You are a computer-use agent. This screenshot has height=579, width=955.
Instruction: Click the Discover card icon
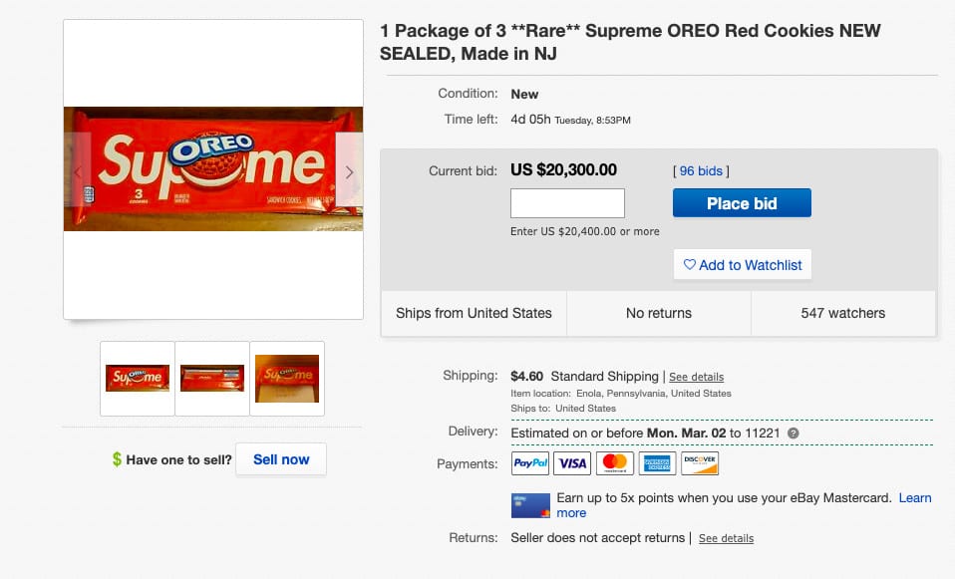coord(700,463)
